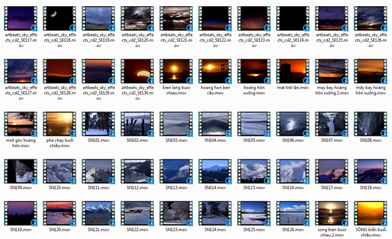392x239 pixels.
Task: Select 'hoang hon ben cầu.mov' video icon
Action: (x=215, y=71)
